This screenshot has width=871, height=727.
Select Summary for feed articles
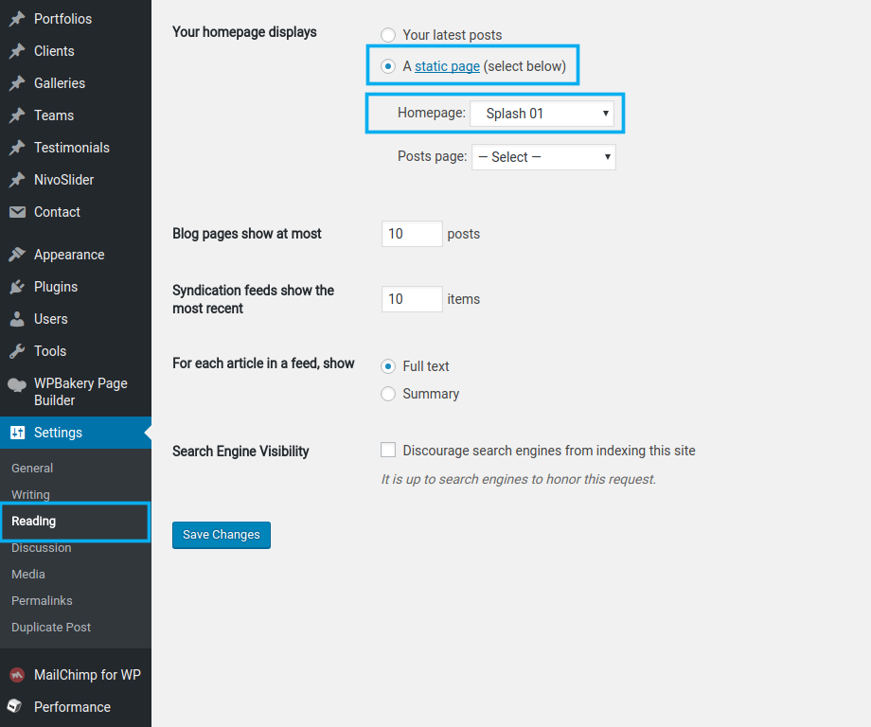point(388,394)
